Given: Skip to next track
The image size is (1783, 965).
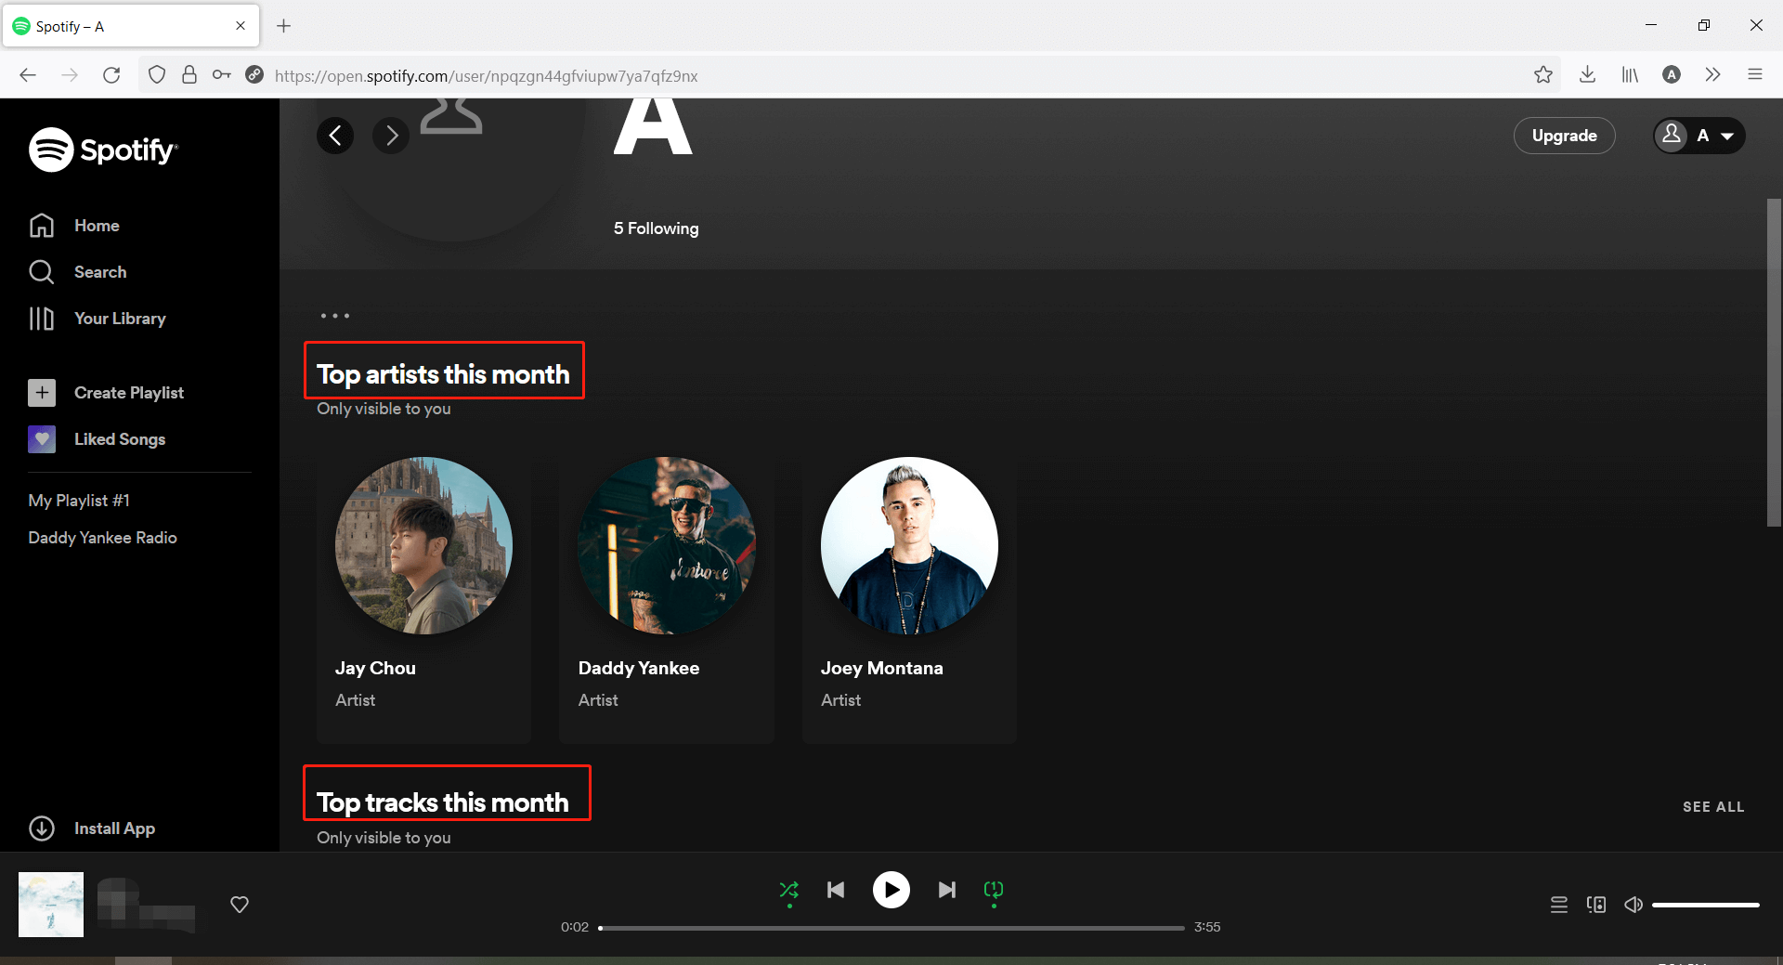Looking at the screenshot, I should point(947,890).
